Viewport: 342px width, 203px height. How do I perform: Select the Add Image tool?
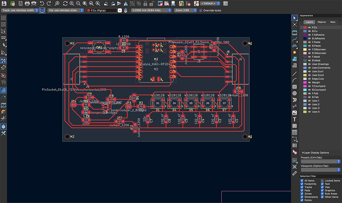pyautogui.click(x=294, y=113)
